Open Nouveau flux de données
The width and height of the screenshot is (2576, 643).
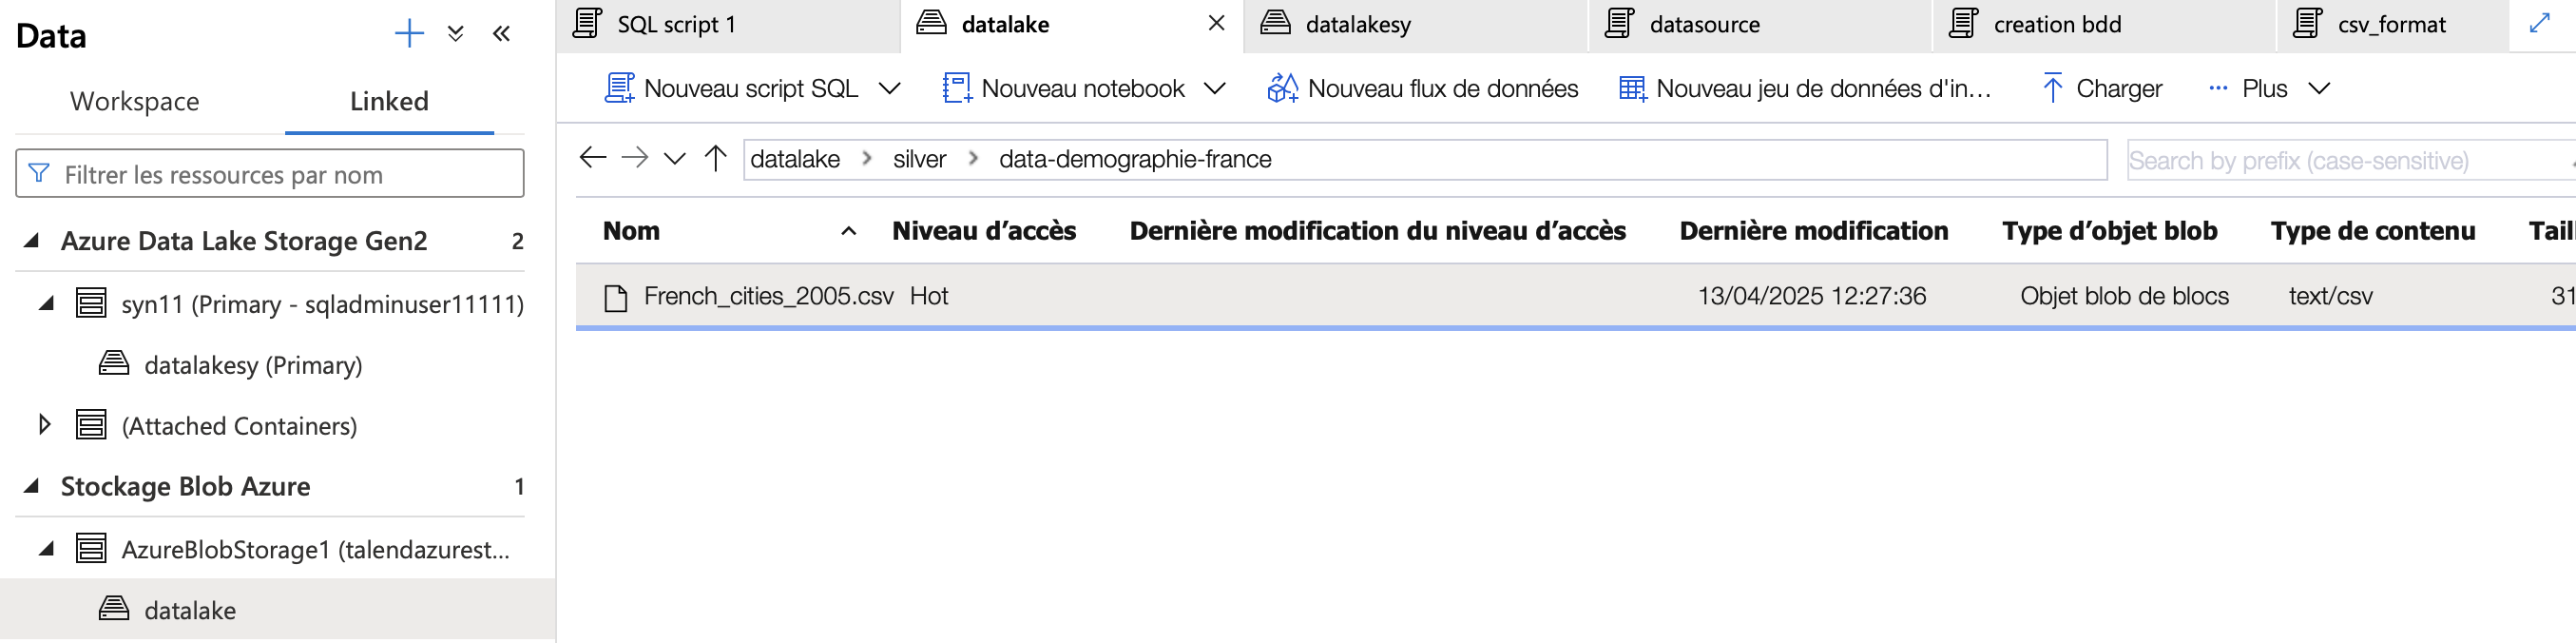tap(1422, 89)
